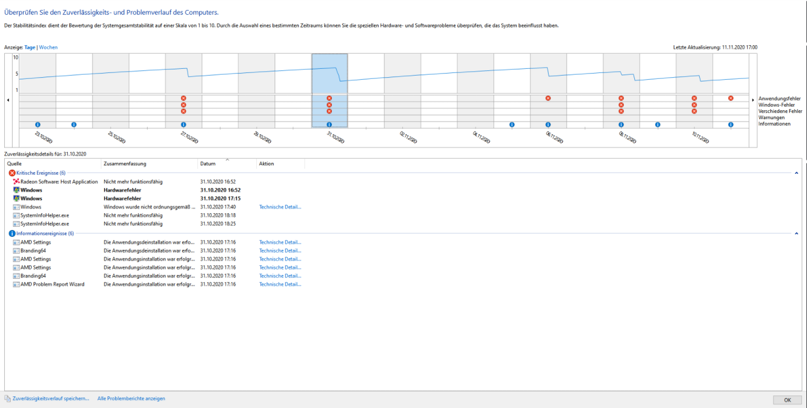Collapse the Informationsereignisse group with its chevron
The image size is (807, 408).
796,233
